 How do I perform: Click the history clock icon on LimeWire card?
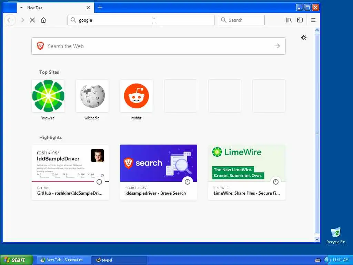(276, 182)
